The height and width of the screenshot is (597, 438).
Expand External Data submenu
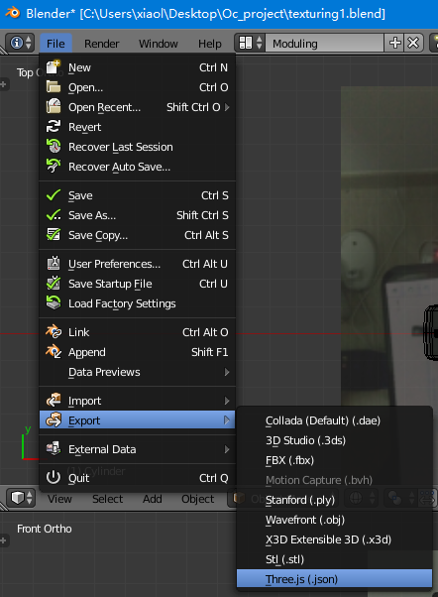pyautogui.click(x=138, y=449)
